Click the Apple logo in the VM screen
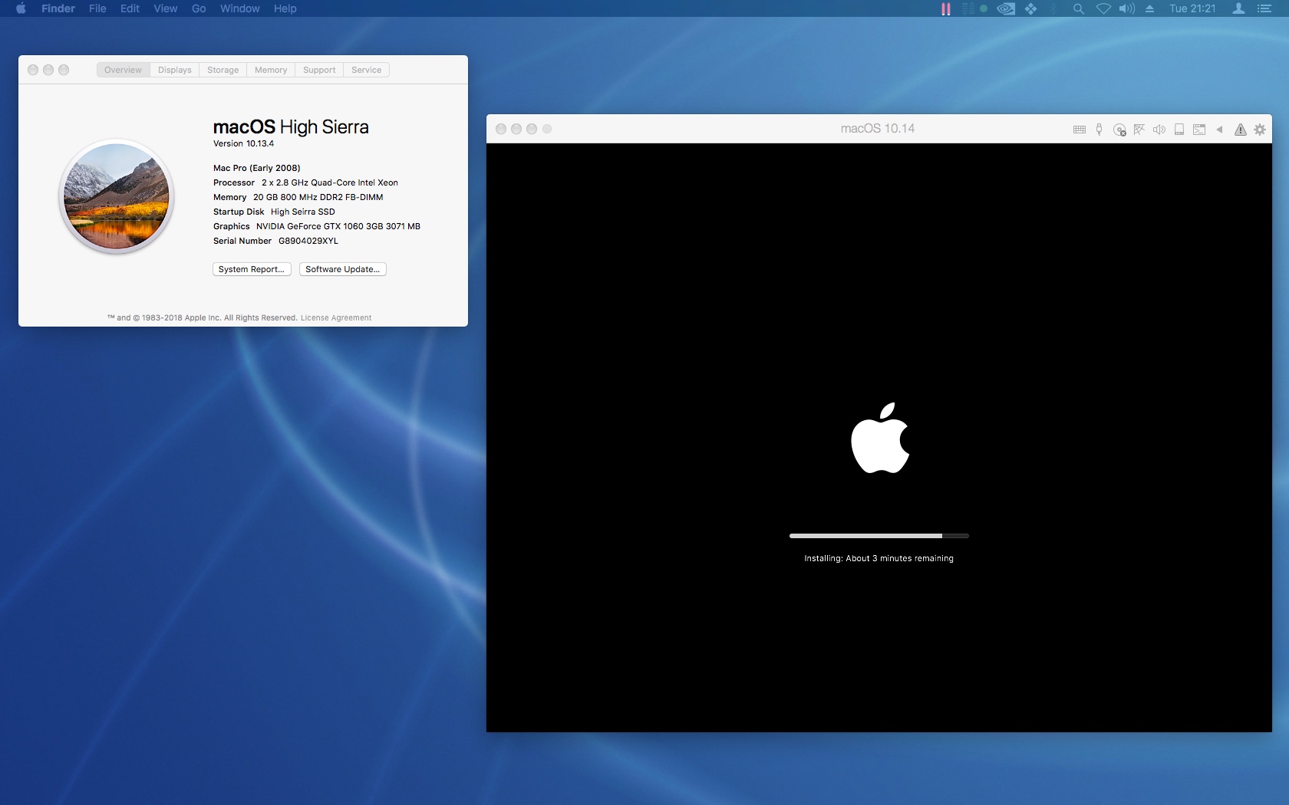This screenshot has height=805, width=1289. [x=880, y=438]
